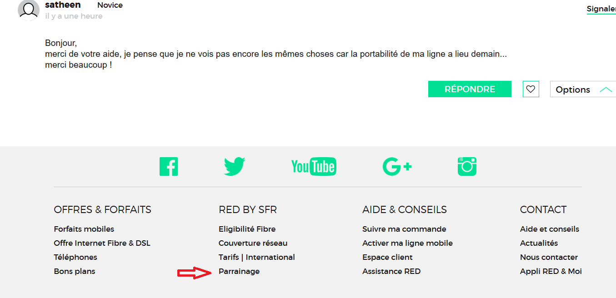Go to Eligibilité Fibre page
Image resolution: width=616 pixels, height=298 pixels.
click(247, 229)
